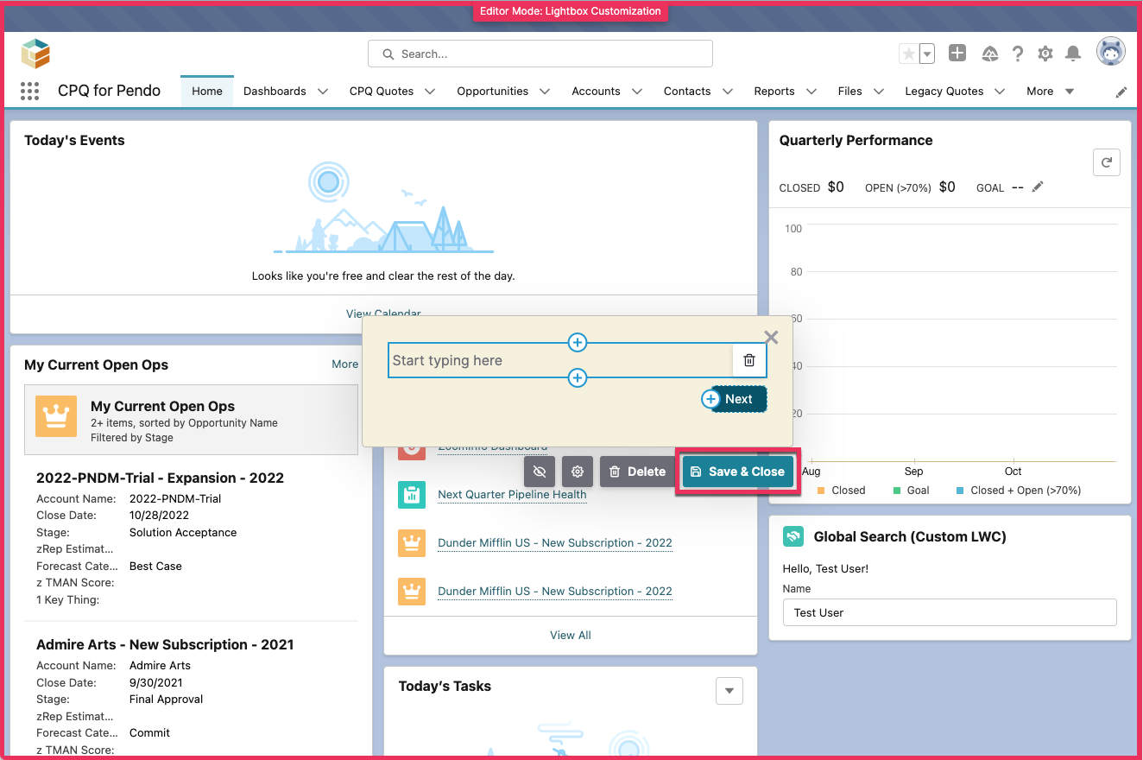Click the favorites star icon
The width and height of the screenshot is (1143, 760).
[x=909, y=54]
